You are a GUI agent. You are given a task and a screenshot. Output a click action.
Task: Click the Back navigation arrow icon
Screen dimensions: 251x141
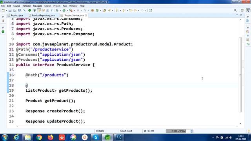(135, 11)
